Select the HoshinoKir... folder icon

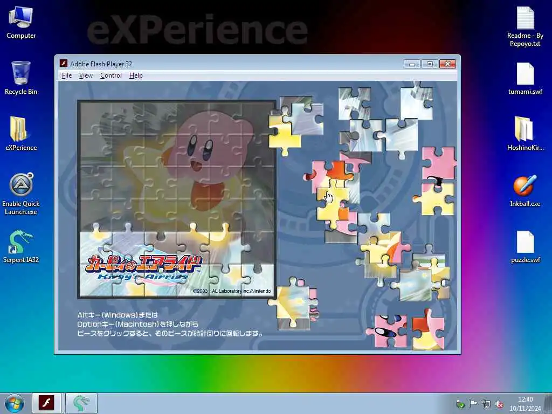[525, 134]
